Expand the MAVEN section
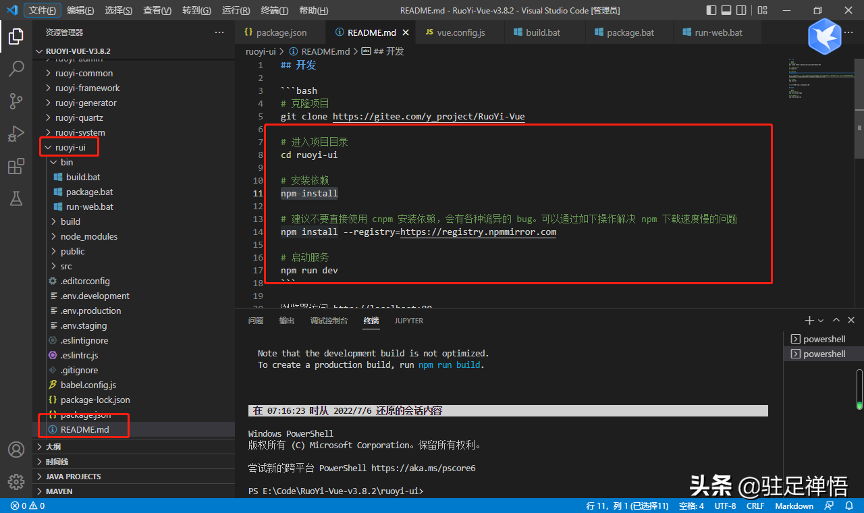The image size is (864, 513). click(134, 491)
